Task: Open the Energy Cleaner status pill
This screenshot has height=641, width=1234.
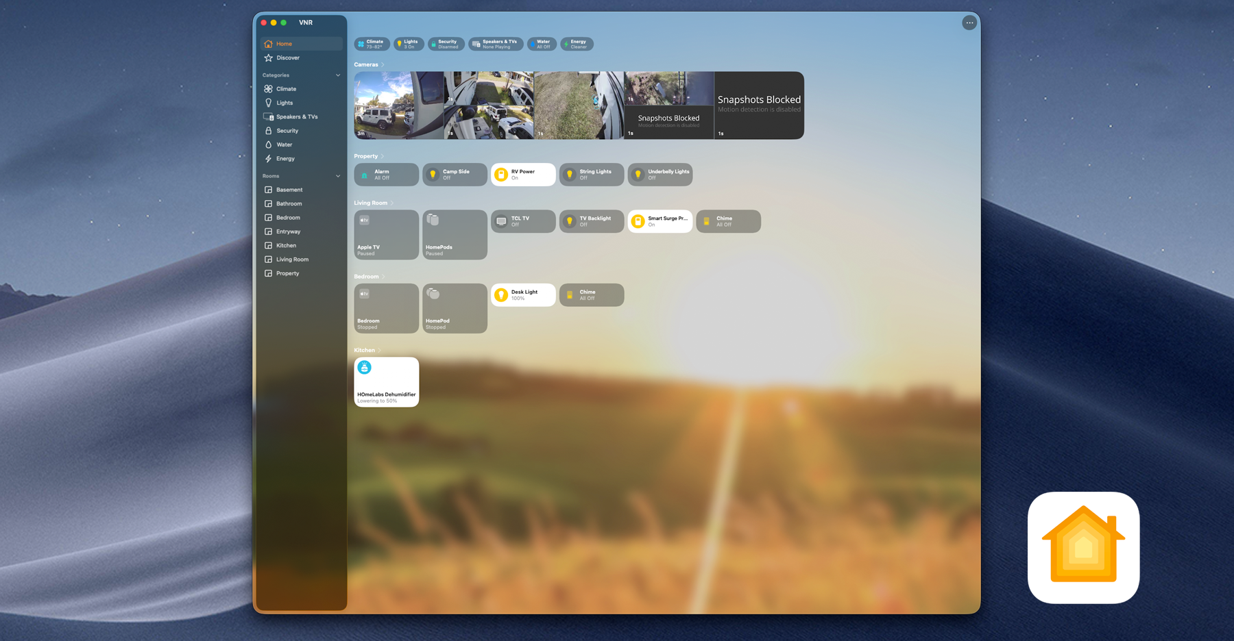Action: 577,44
